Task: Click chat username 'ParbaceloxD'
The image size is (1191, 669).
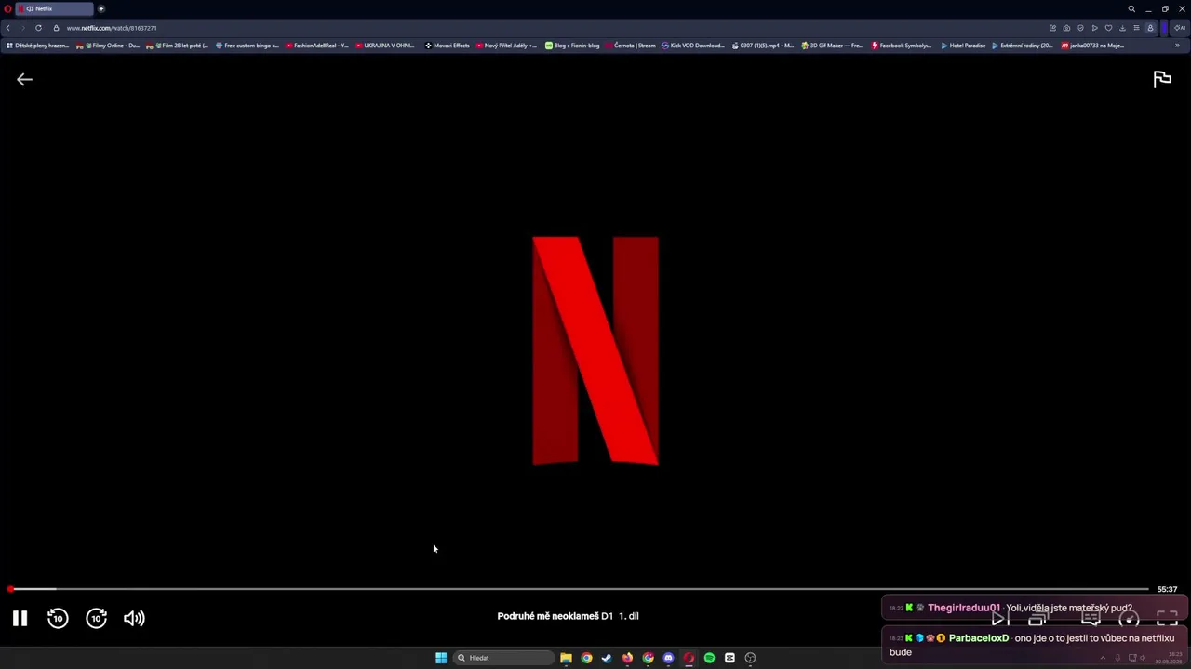Action: pyautogui.click(x=979, y=638)
